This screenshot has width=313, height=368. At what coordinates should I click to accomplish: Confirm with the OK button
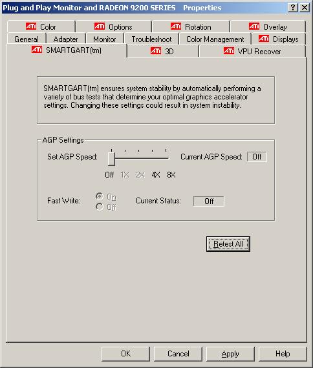(125, 354)
